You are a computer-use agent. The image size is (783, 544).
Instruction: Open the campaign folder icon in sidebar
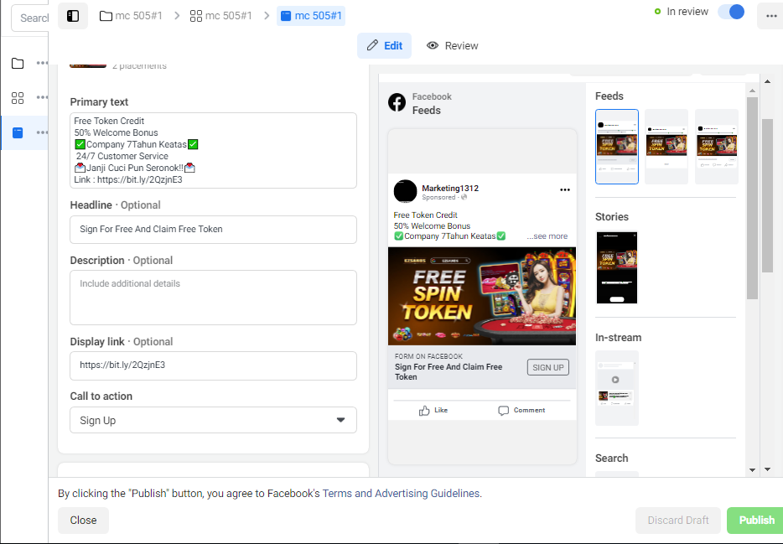(x=18, y=64)
